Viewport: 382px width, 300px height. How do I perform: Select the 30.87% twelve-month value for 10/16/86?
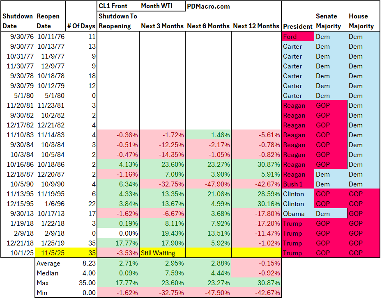[269, 164]
